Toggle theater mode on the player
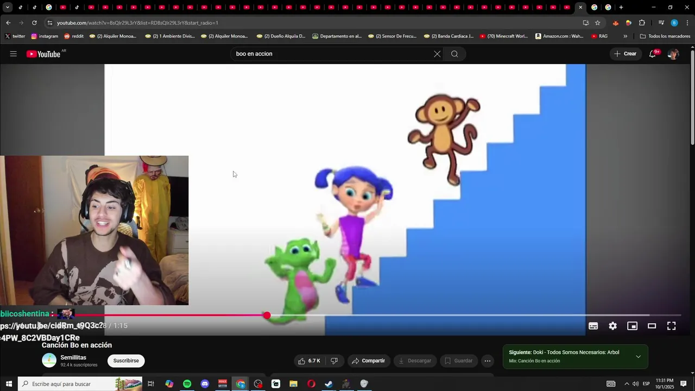 pos(652,326)
